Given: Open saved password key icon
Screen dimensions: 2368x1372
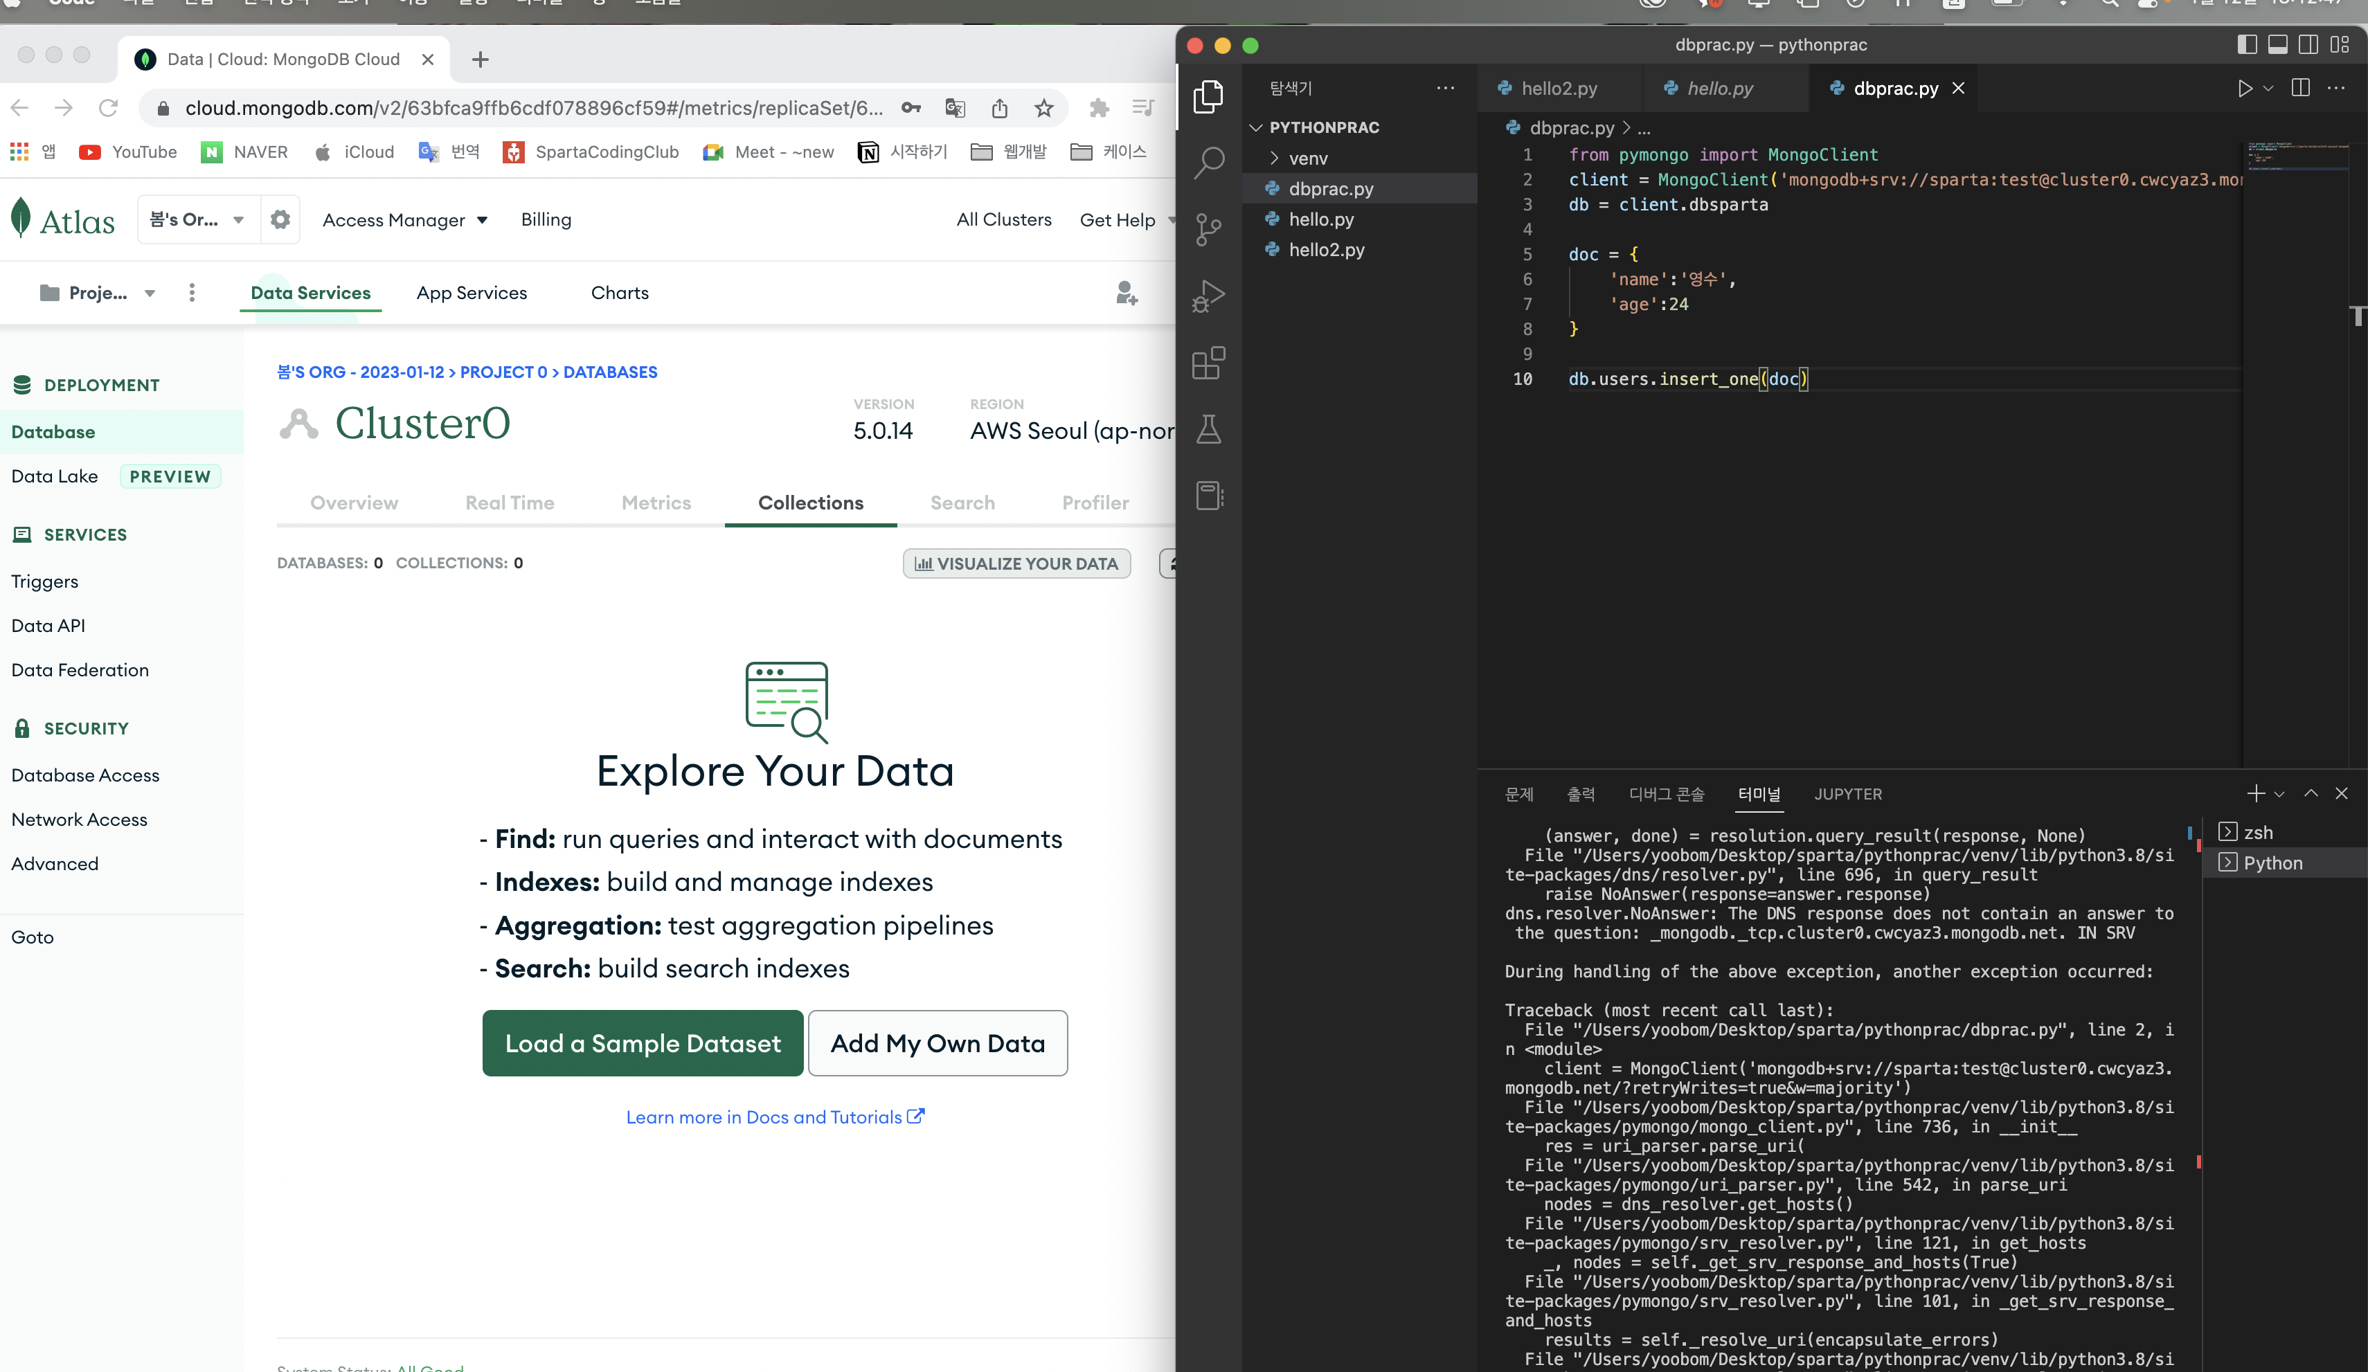Looking at the screenshot, I should (x=911, y=108).
